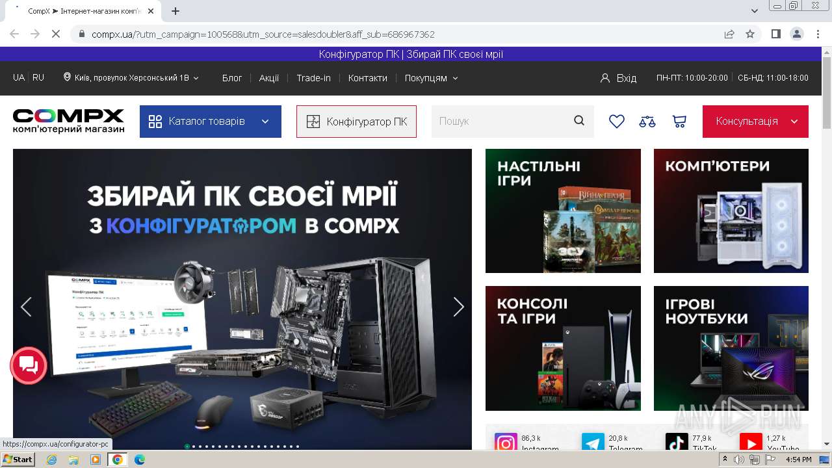Open the wishlist heart icon

pos(616,122)
